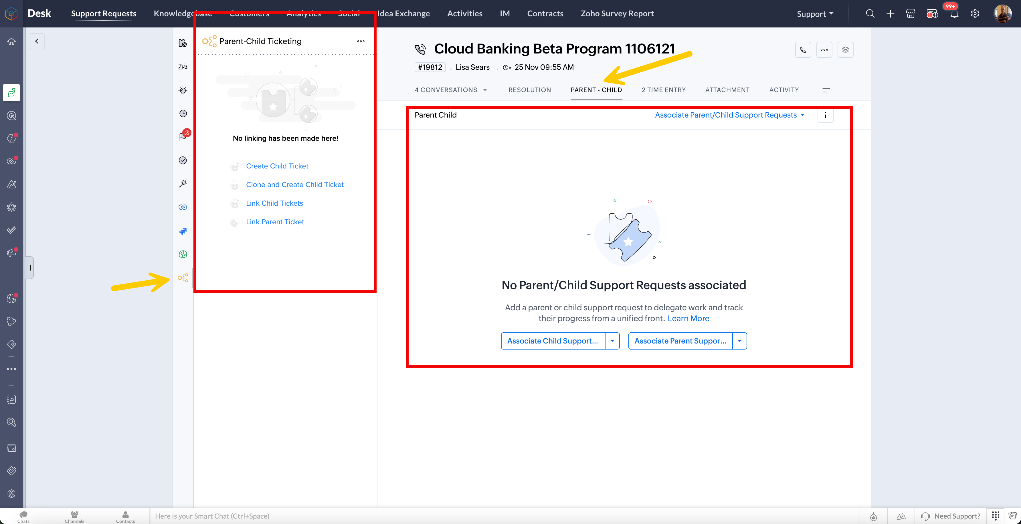Click the ticket history clock icon
Screen dimensions: 1021x524
183,114
